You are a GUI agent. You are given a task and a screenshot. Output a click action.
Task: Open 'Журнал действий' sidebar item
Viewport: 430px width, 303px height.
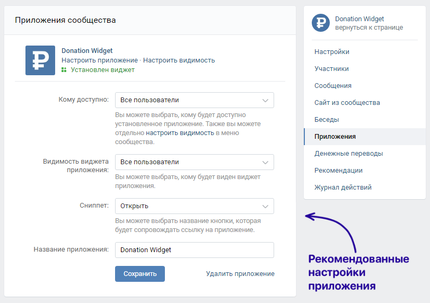coord(343,188)
